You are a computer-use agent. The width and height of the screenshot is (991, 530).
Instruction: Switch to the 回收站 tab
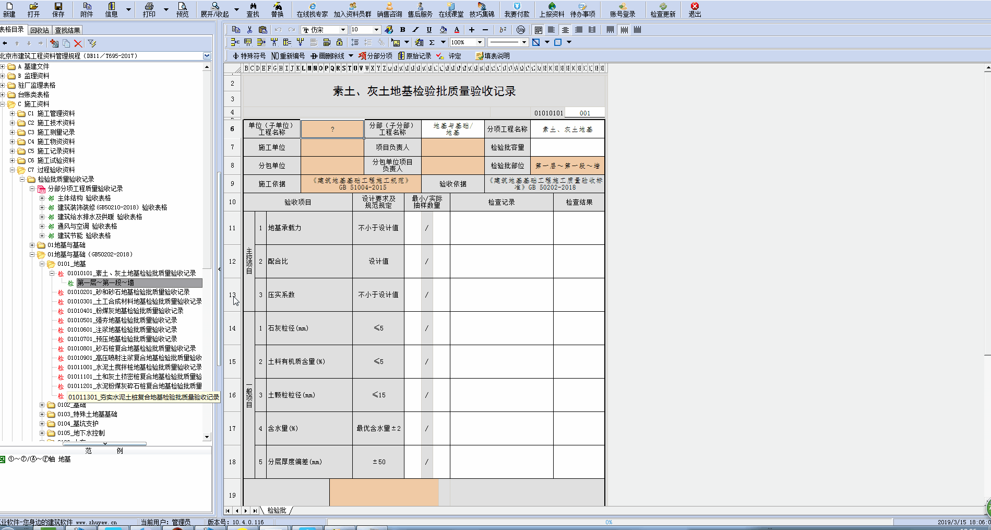[40, 30]
